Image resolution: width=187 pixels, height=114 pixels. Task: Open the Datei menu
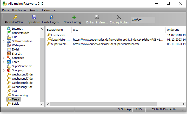5,10
